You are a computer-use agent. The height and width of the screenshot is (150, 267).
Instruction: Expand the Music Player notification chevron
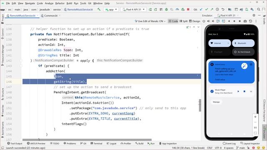click(251, 92)
